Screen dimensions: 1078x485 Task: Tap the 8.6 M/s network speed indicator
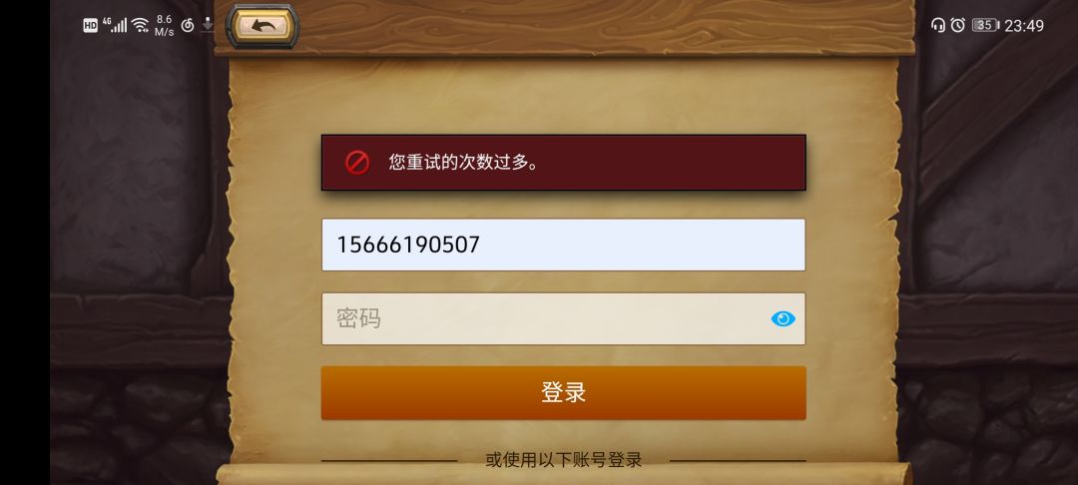(x=164, y=25)
